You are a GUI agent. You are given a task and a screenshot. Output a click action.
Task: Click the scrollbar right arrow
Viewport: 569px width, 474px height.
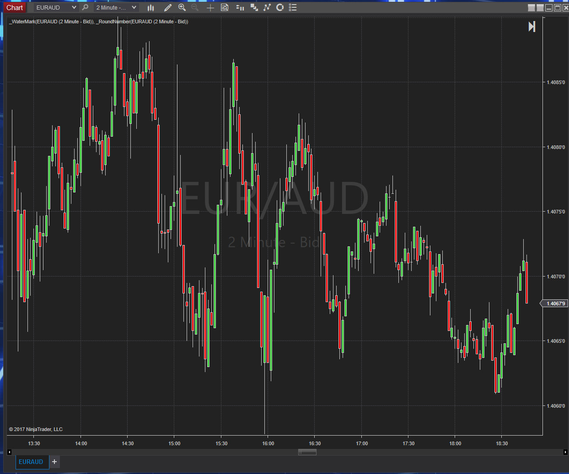(565, 452)
